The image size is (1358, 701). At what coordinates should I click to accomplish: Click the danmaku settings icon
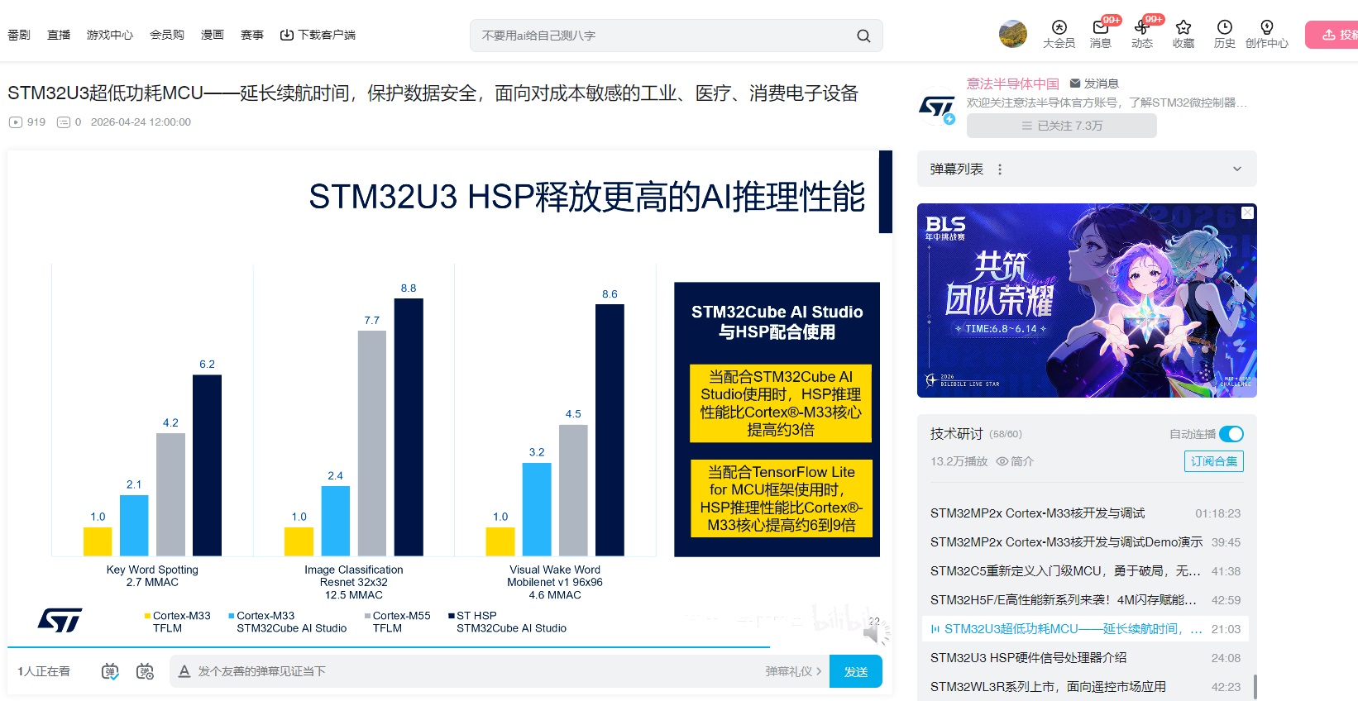(x=146, y=671)
